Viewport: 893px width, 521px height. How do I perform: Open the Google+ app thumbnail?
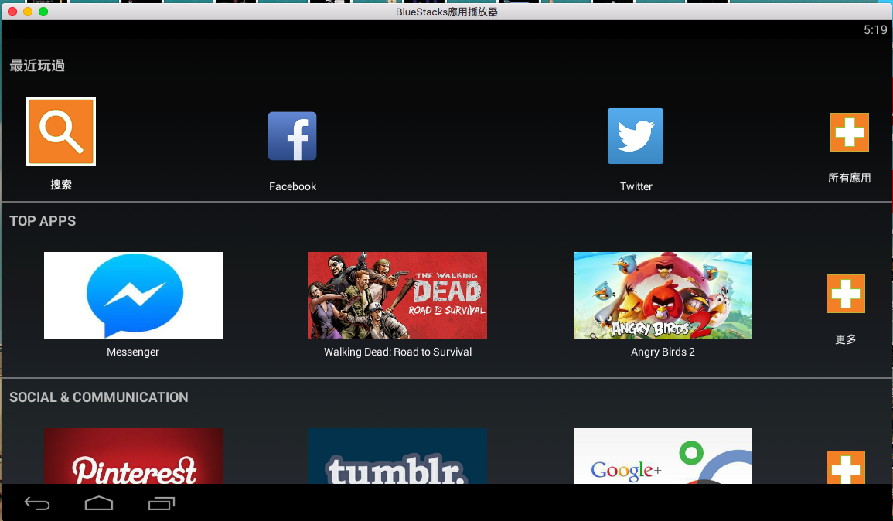tap(663, 456)
